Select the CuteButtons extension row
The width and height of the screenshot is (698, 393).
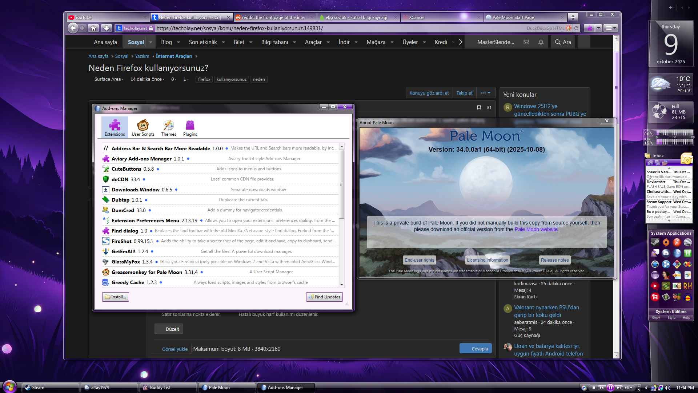pyautogui.click(x=220, y=169)
